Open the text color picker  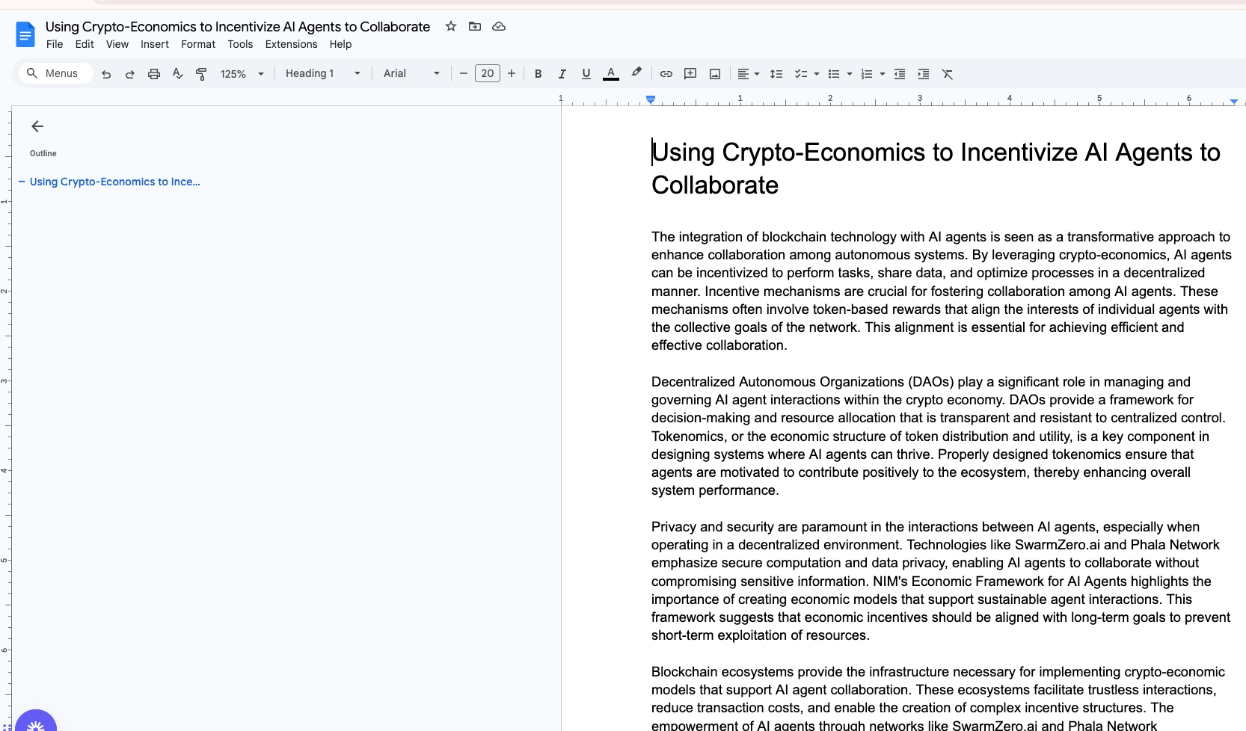click(x=611, y=74)
